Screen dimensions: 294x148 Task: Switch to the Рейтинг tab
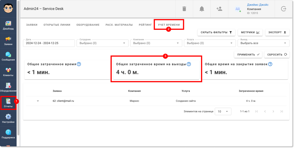145,25
